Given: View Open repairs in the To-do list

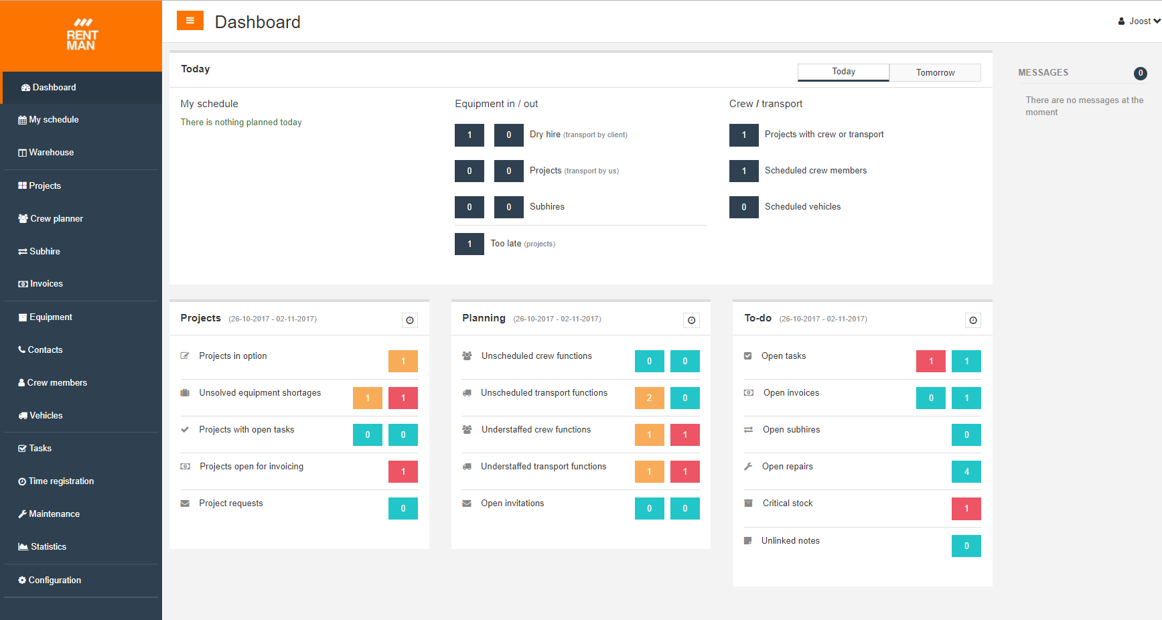Looking at the screenshot, I should 787,466.
